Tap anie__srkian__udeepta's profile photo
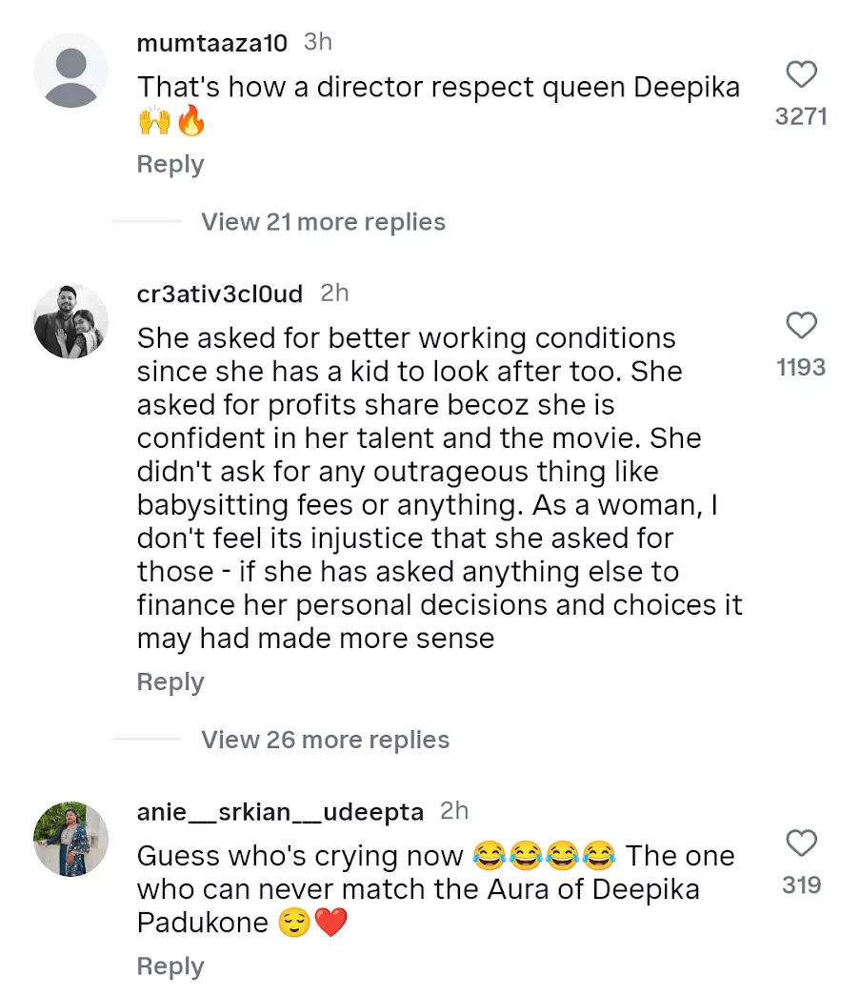The width and height of the screenshot is (860, 996). click(x=71, y=839)
